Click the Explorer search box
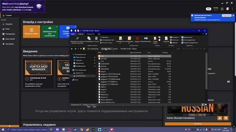 pos(193,49)
